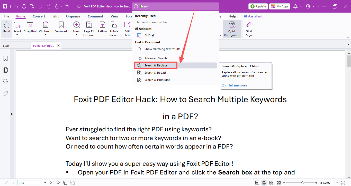Click the SnapShot tool
351x186 pixels.
30,27
